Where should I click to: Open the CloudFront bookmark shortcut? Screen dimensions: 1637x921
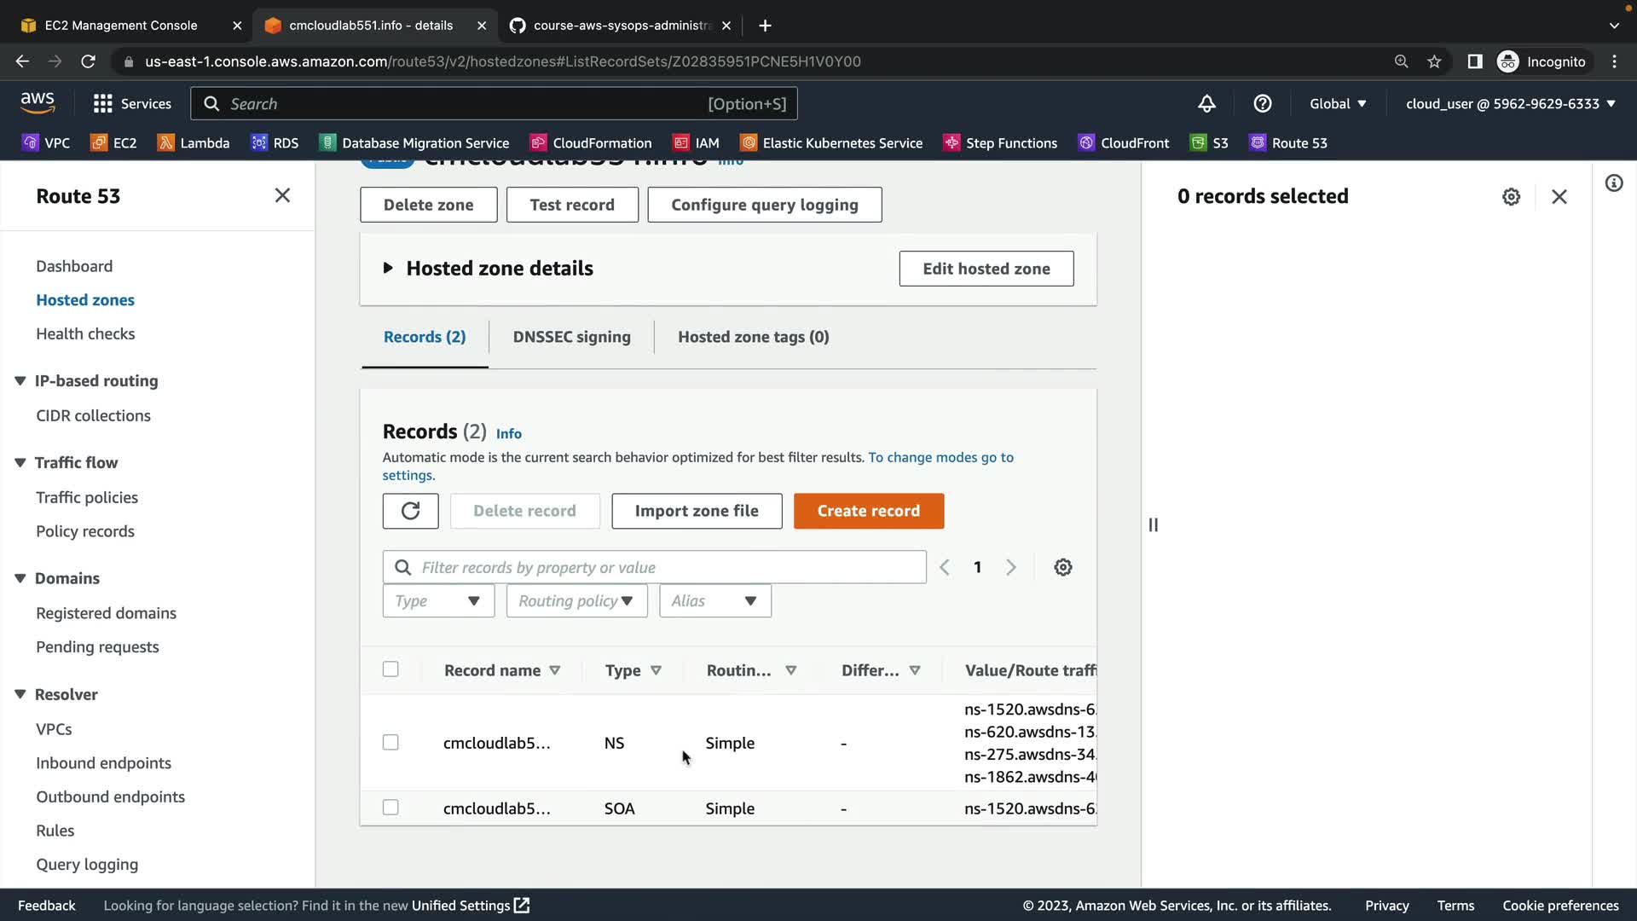tap(1123, 143)
